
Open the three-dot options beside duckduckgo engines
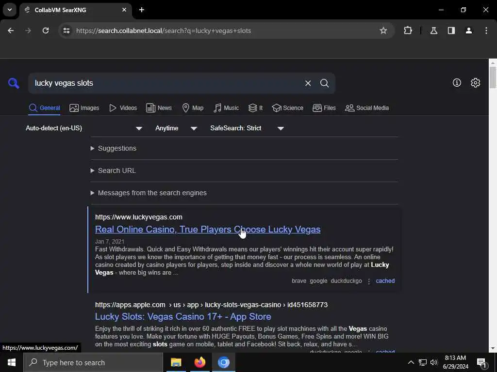[x=369, y=281]
